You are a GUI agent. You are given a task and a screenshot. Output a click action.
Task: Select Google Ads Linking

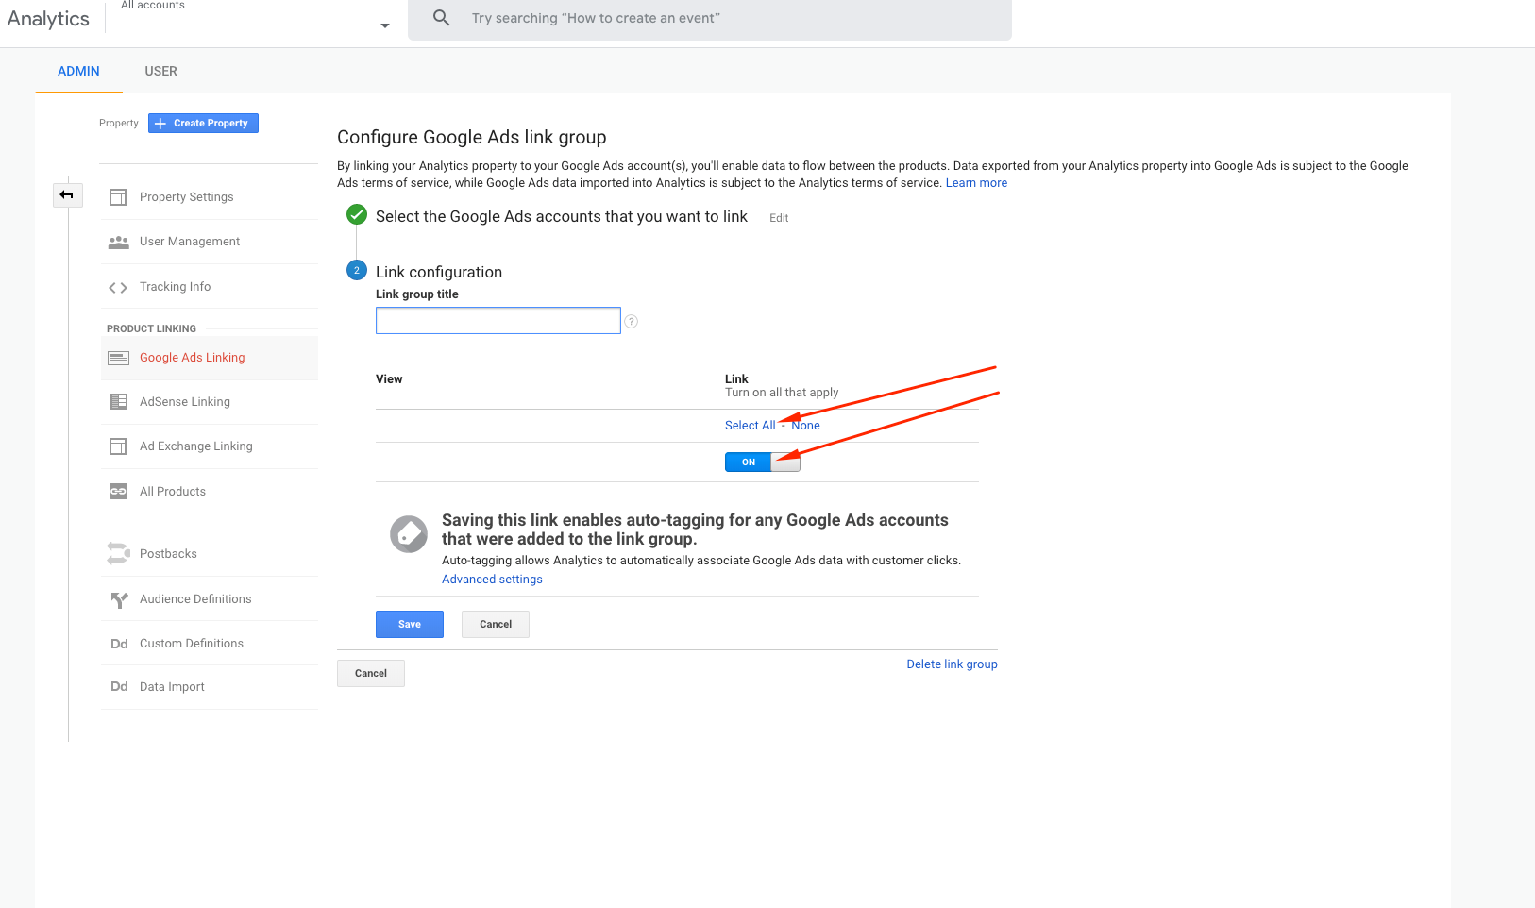point(192,357)
